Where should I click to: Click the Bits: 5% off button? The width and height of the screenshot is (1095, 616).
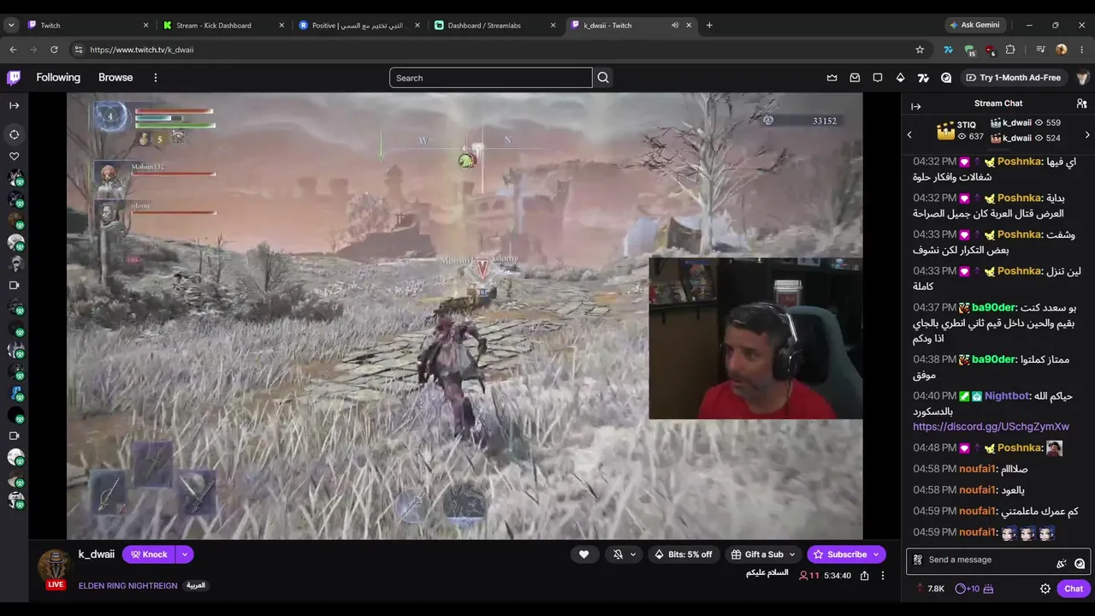coord(683,554)
